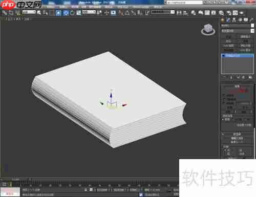Open the selection filter dropdown
Viewport: 256px width, 197px height.
pos(29,12)
